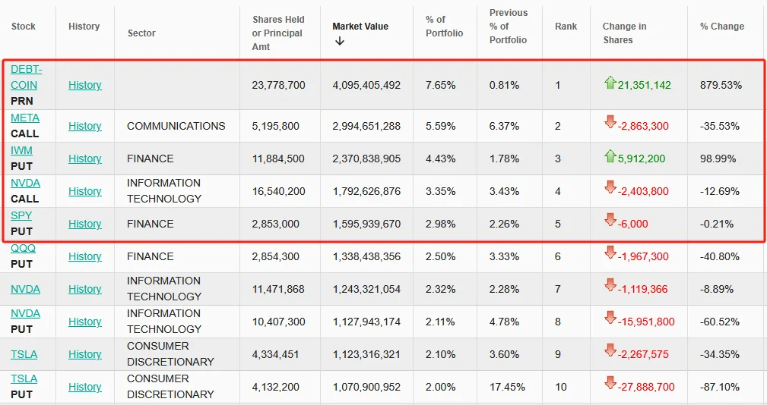Open the DEBT-COIN stock link
Screen dimensions: 767x405
(26, 77)
